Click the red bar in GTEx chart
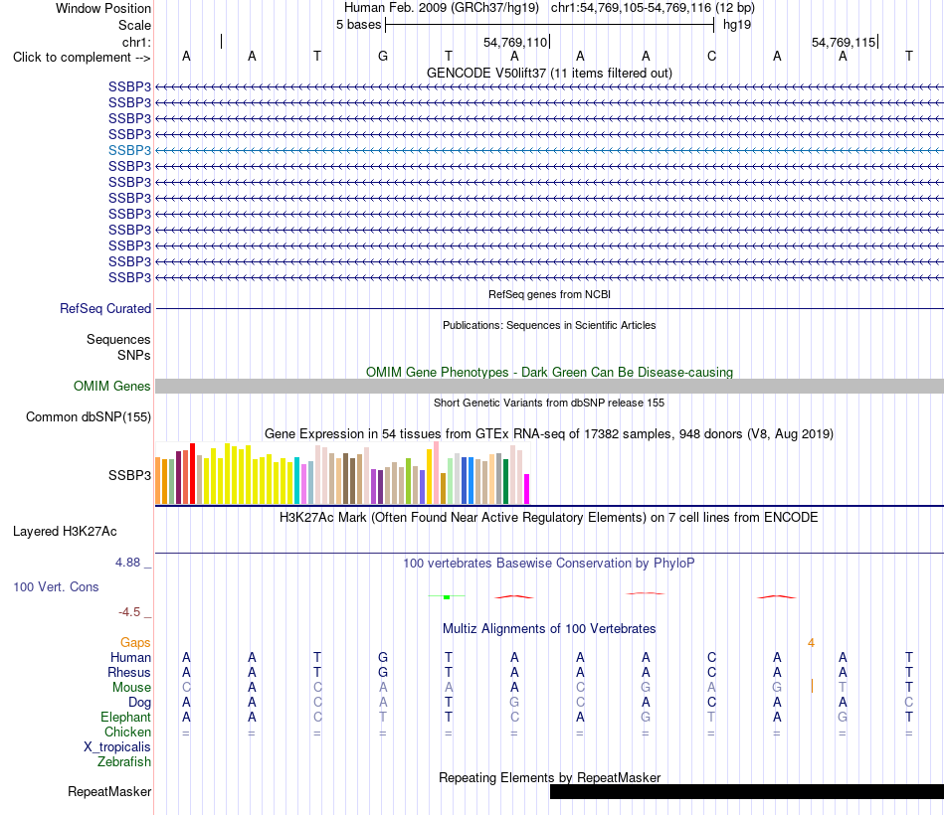945x815 pixels. point(192,473)
